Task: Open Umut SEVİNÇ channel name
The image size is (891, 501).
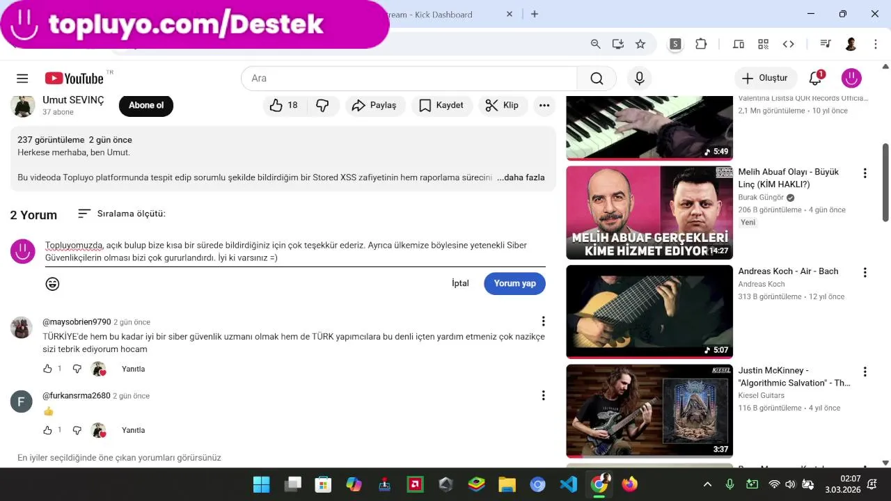Action: tap(73, 100)
